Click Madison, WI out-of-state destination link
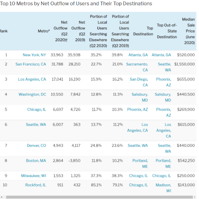 tap(163, 188)
